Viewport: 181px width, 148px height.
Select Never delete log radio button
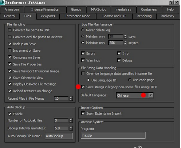tap(83, 30)
